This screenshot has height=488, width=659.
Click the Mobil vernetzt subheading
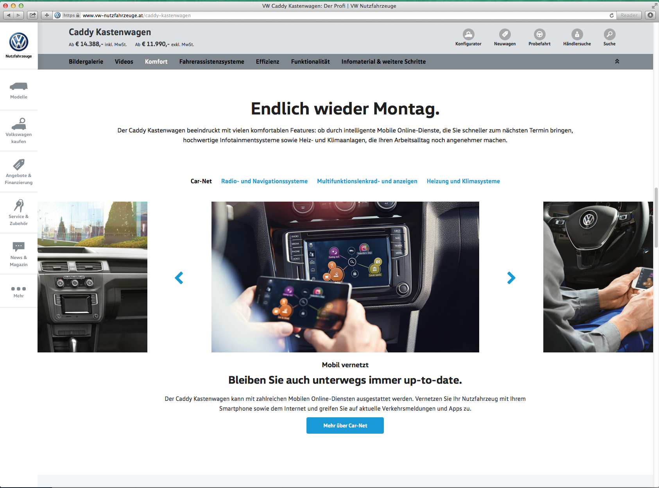pos(345,365)
